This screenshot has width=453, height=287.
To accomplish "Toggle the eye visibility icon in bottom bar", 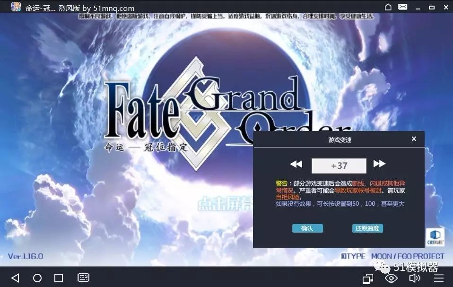I will coord(392,278).
